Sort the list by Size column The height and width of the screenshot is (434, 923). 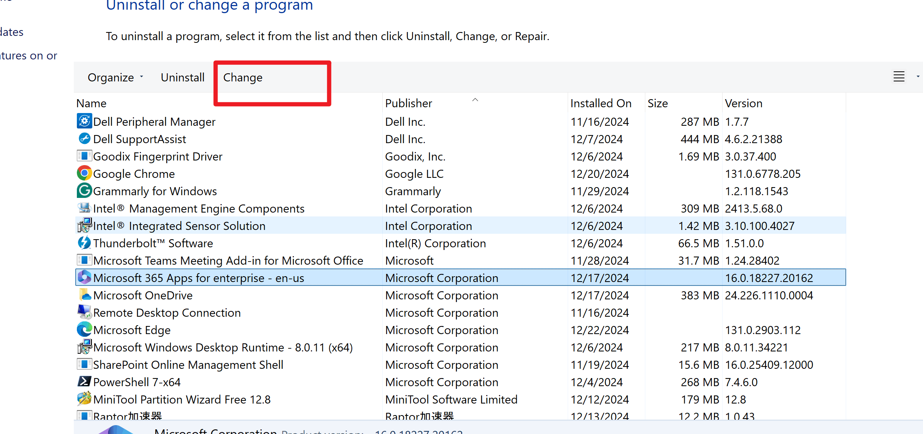tap(658, 103)
